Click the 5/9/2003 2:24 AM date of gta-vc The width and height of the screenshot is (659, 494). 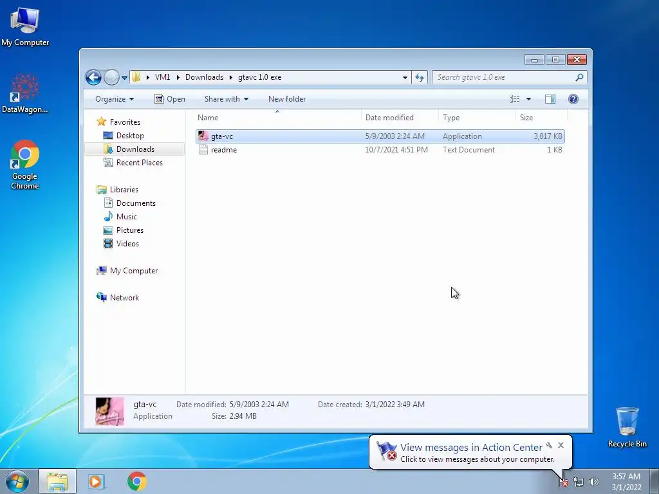pos(395,136)
